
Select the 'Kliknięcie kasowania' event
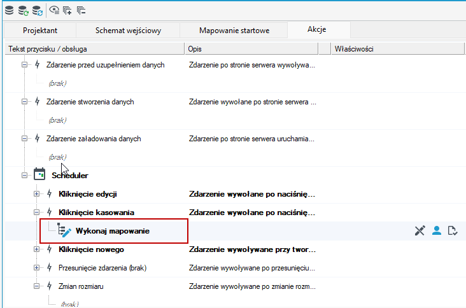[96, 213]
